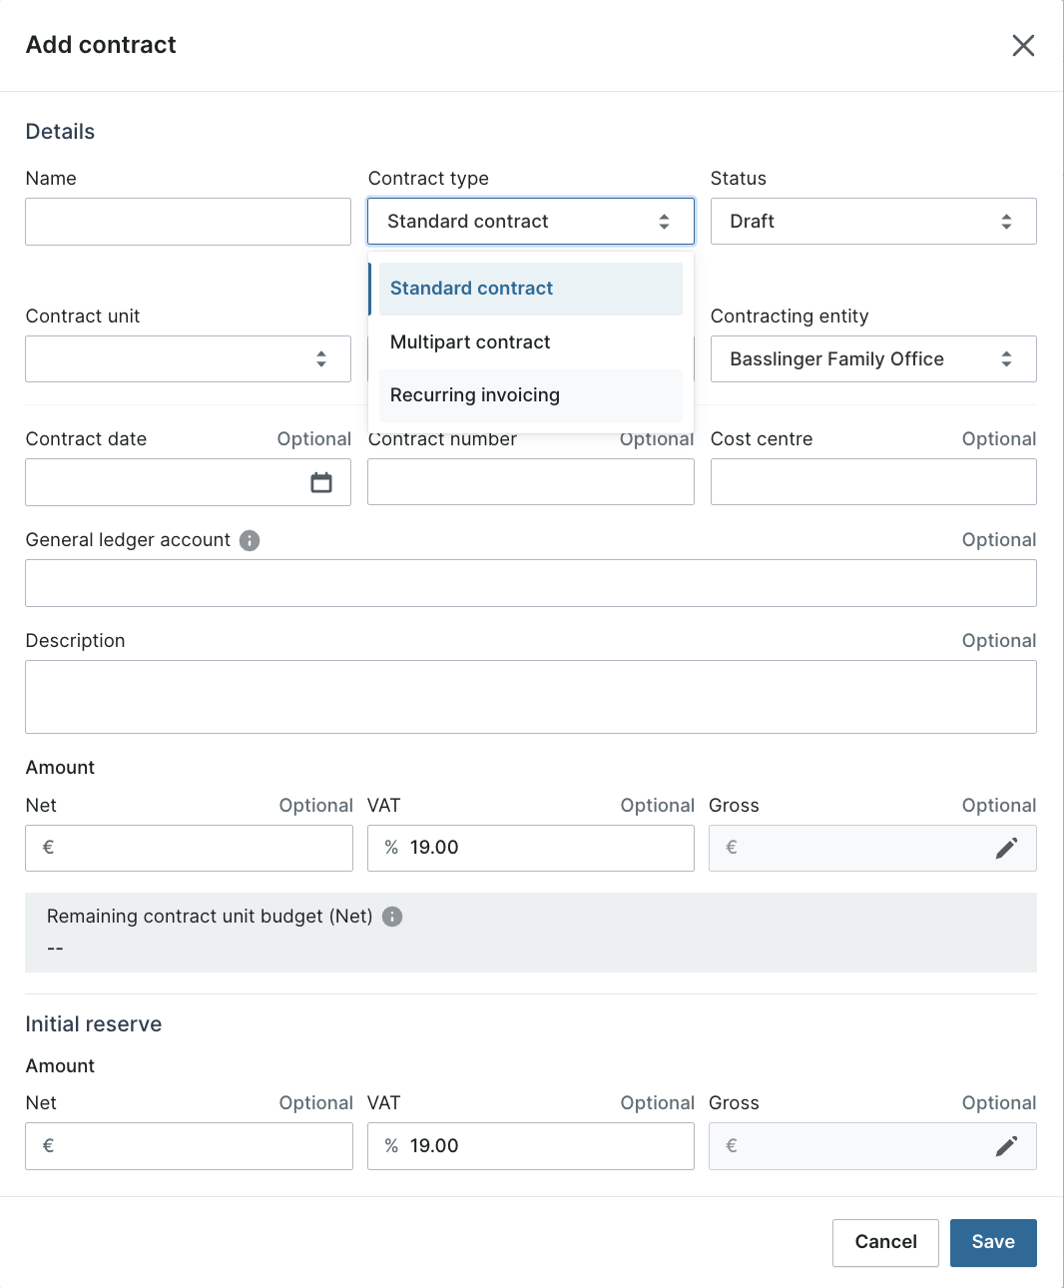The image size is (1064, 1288).
Task: Save the new contract
Action: pyautogui.click(x=993, y=1242)
